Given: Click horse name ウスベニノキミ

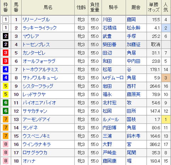Looking at the screenshot, I should 36,136.
